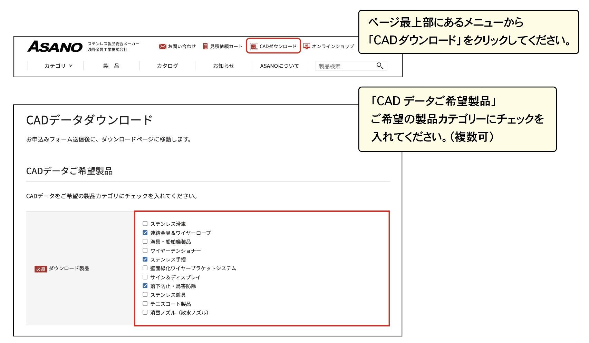Click the CADデータダウンロード page heading
Image resolution: width=589 pixels, height=343 pixels.
click(89, 120)
